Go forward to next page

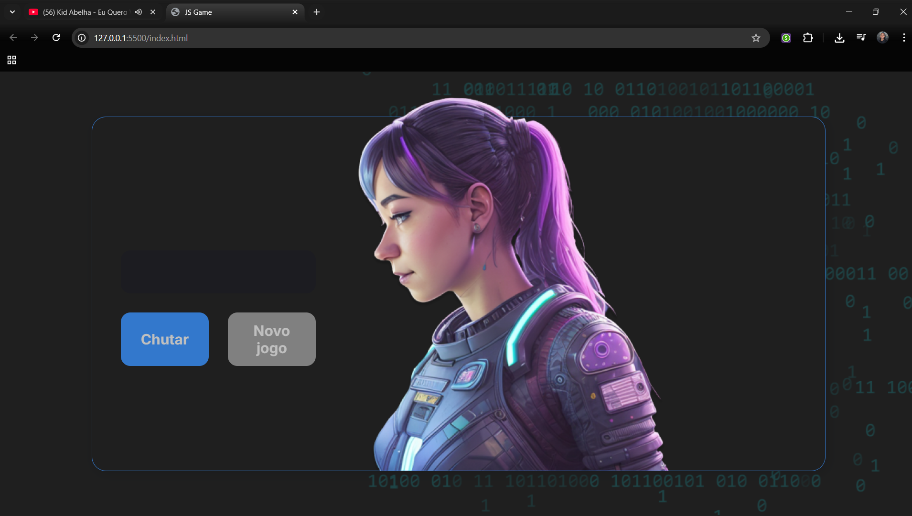point(34,38)
